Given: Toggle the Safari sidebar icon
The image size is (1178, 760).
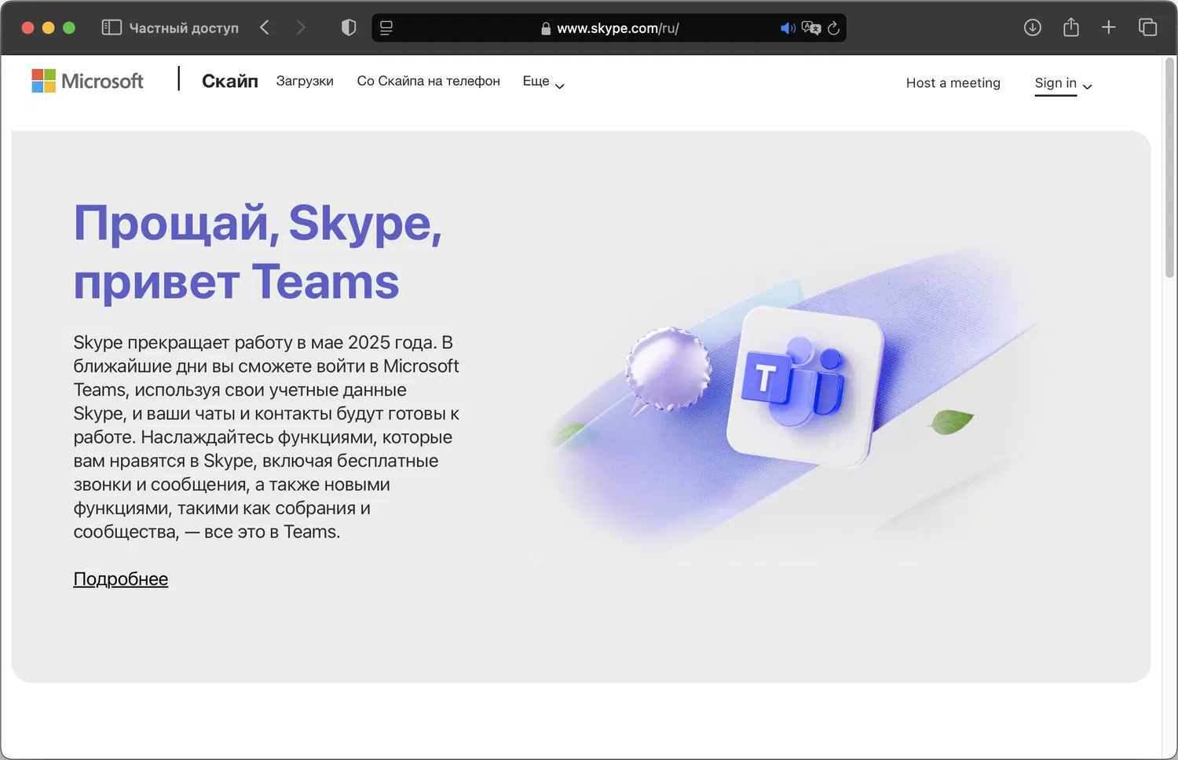Looking at the screenshot, I should (x=112, y=27).
